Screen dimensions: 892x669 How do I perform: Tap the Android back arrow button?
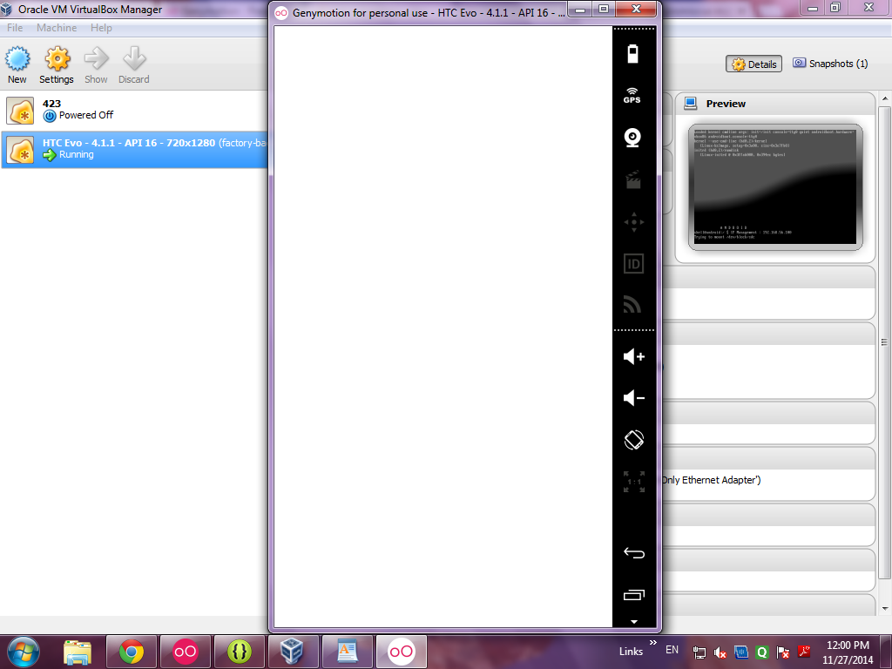click(x=634, y=553)
